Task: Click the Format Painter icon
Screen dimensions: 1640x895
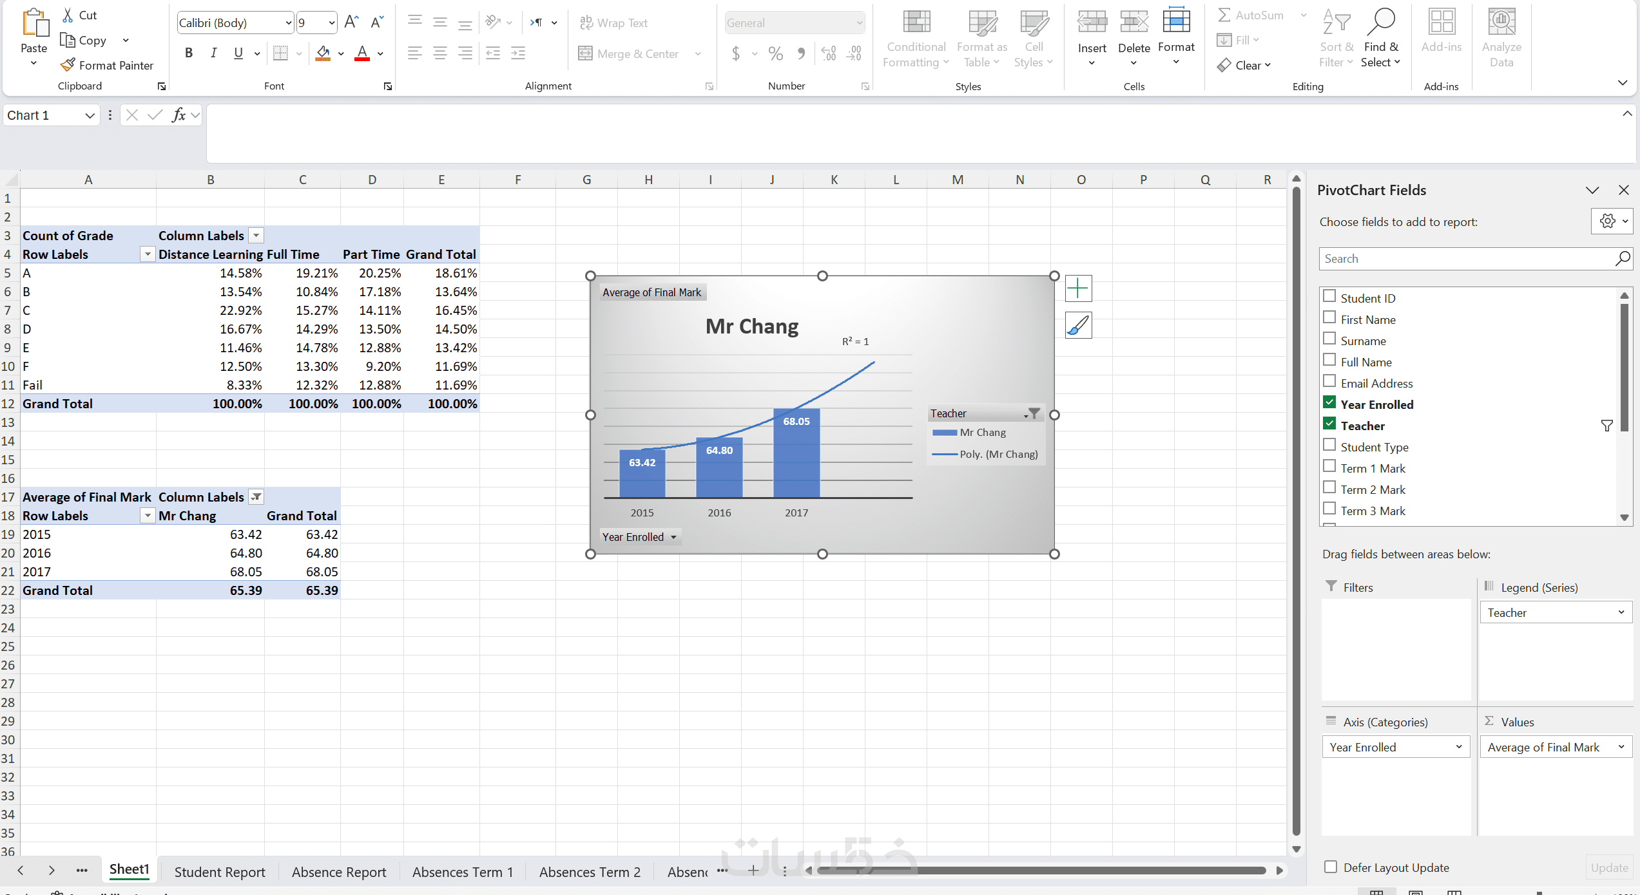Action: click(68, 65)
